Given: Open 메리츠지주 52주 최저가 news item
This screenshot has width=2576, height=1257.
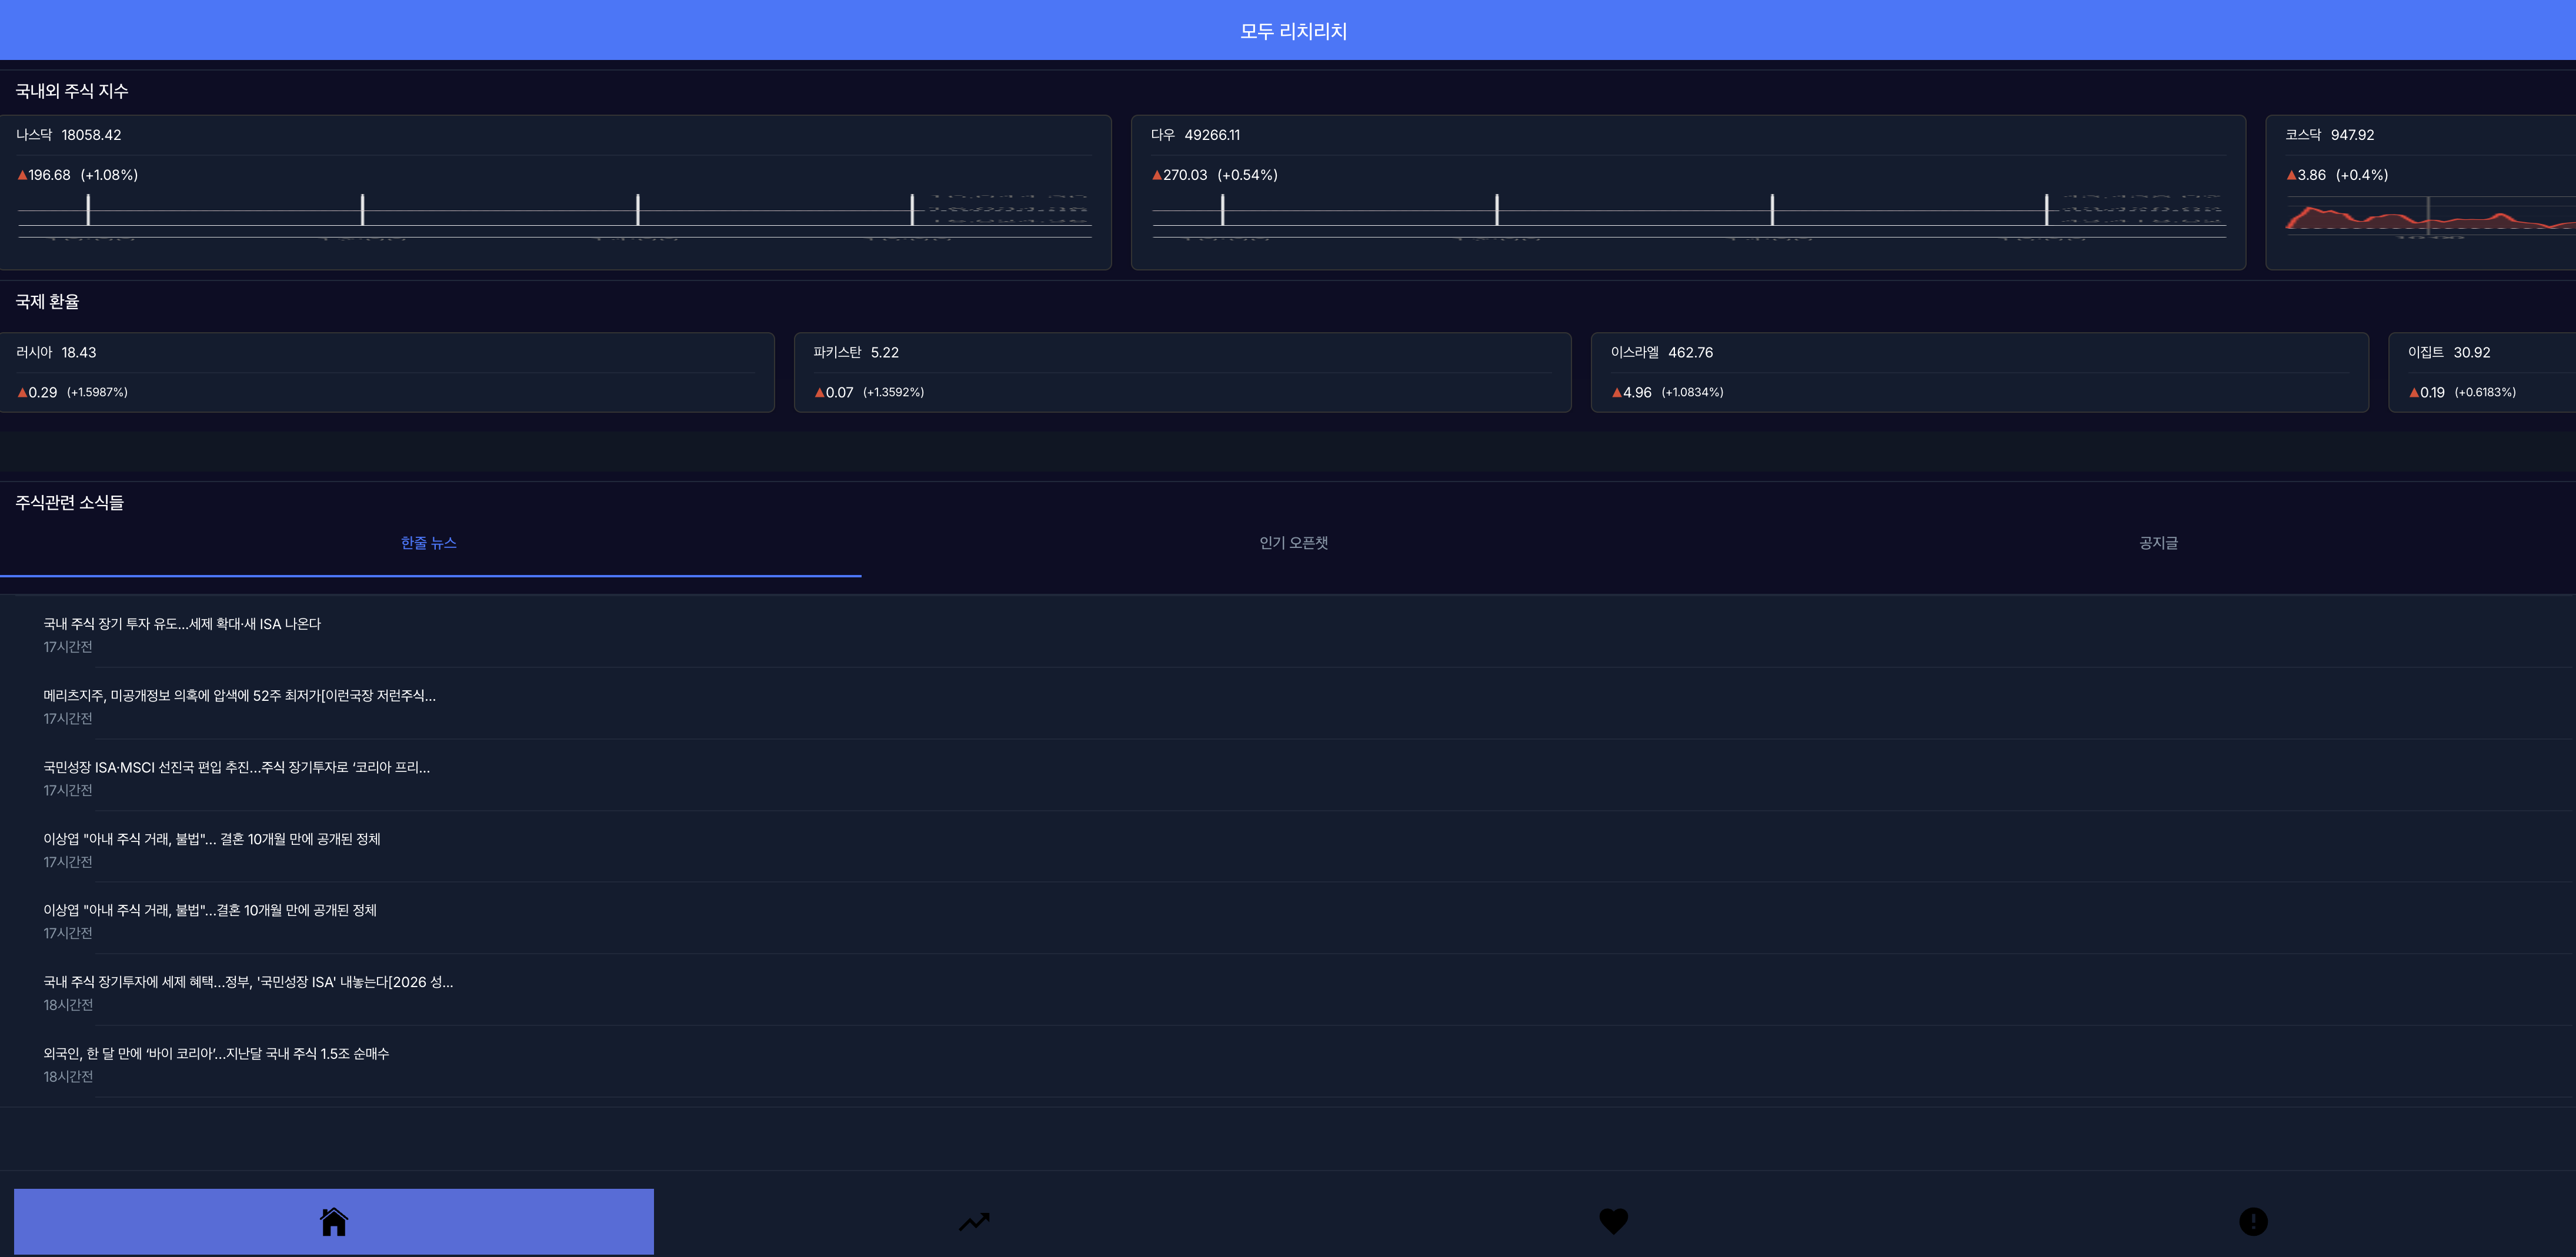Looking at the screenshot, I should click(239, 696).
